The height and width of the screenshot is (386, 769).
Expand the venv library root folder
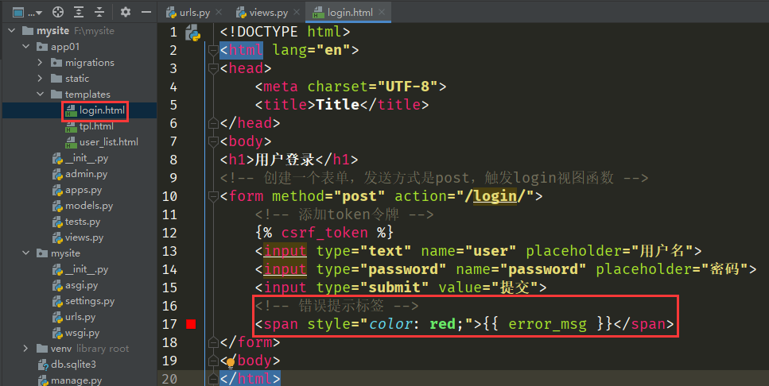[26, 349]
